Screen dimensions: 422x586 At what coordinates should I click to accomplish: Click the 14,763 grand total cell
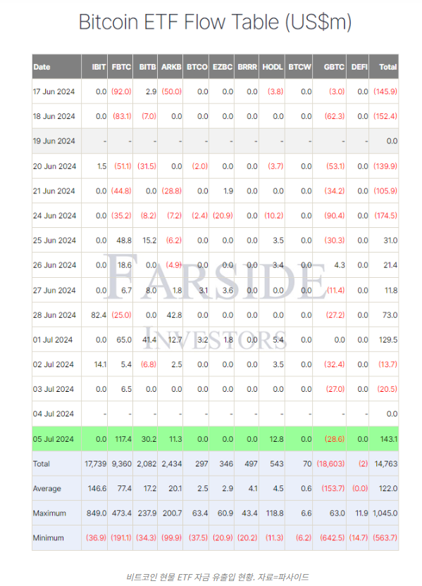(385, 464)
